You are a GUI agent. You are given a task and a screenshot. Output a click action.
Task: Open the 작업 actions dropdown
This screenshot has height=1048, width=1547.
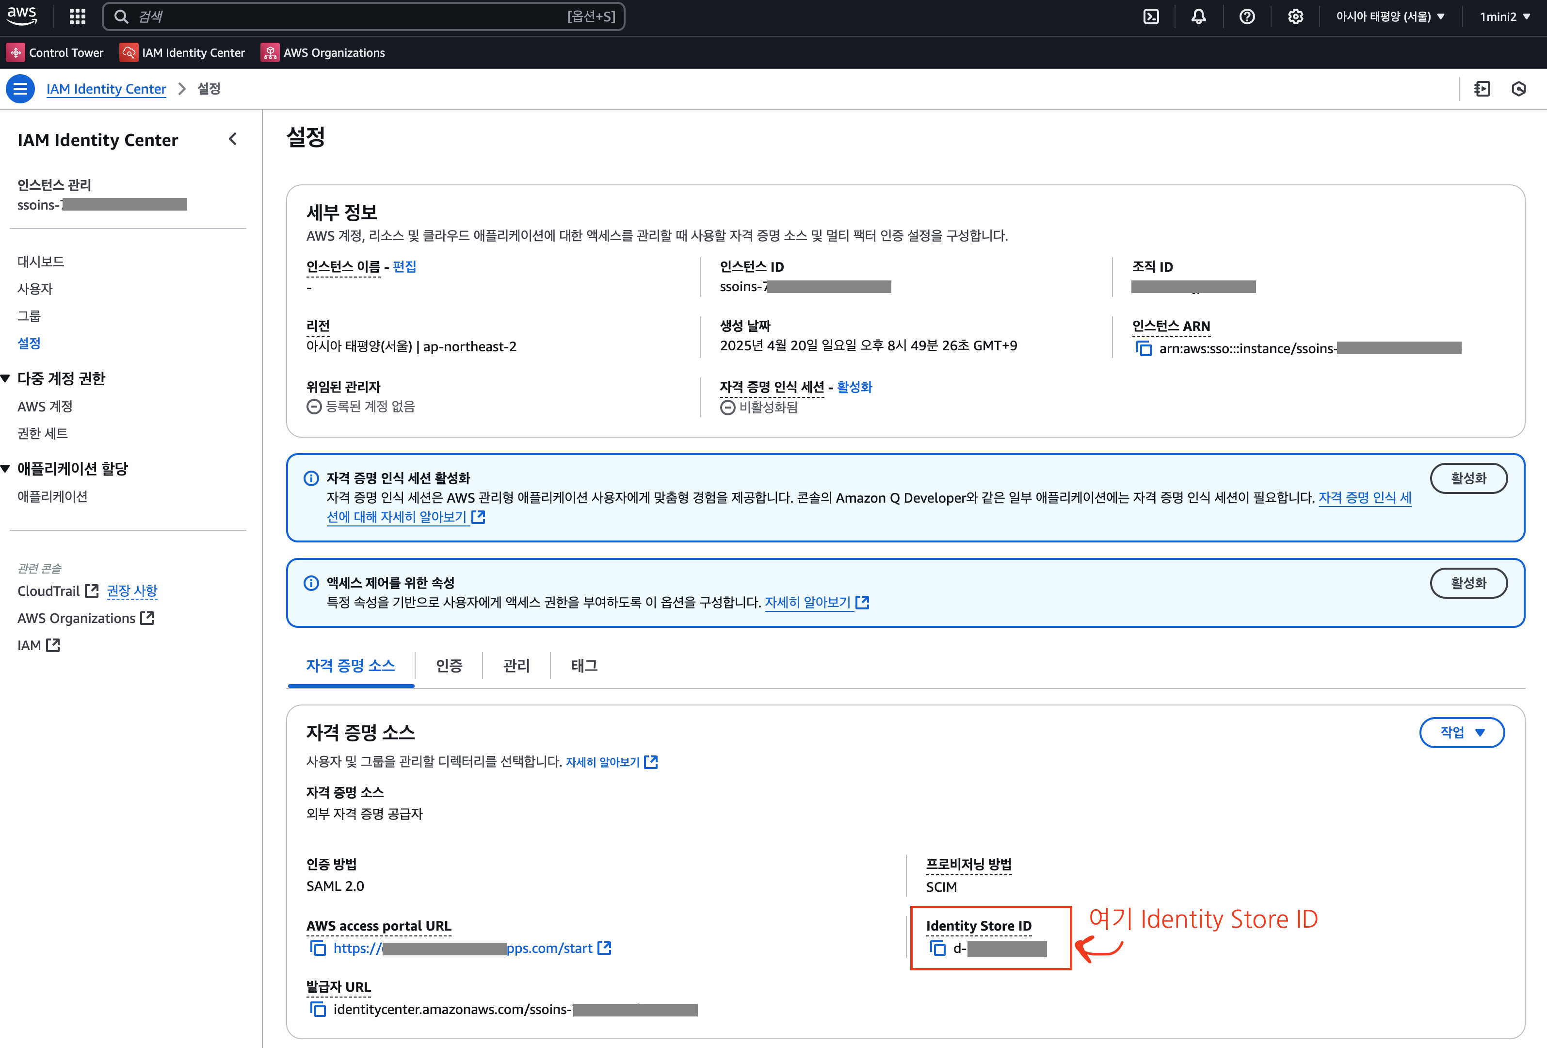point(1462,733)
